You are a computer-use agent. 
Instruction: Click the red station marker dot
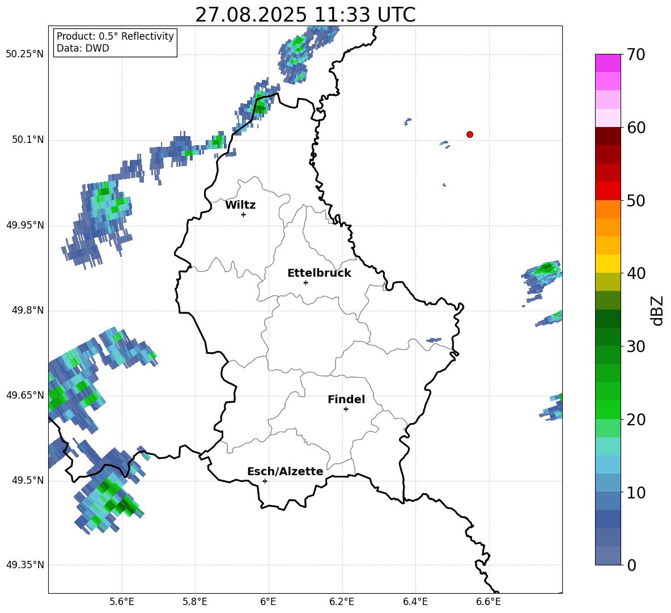point(469,134)
